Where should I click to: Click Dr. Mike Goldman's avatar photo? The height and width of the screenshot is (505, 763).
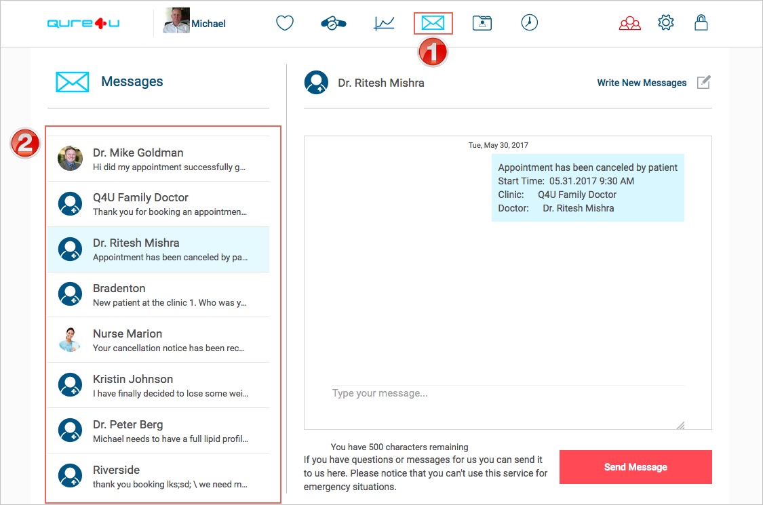point(70,158)
